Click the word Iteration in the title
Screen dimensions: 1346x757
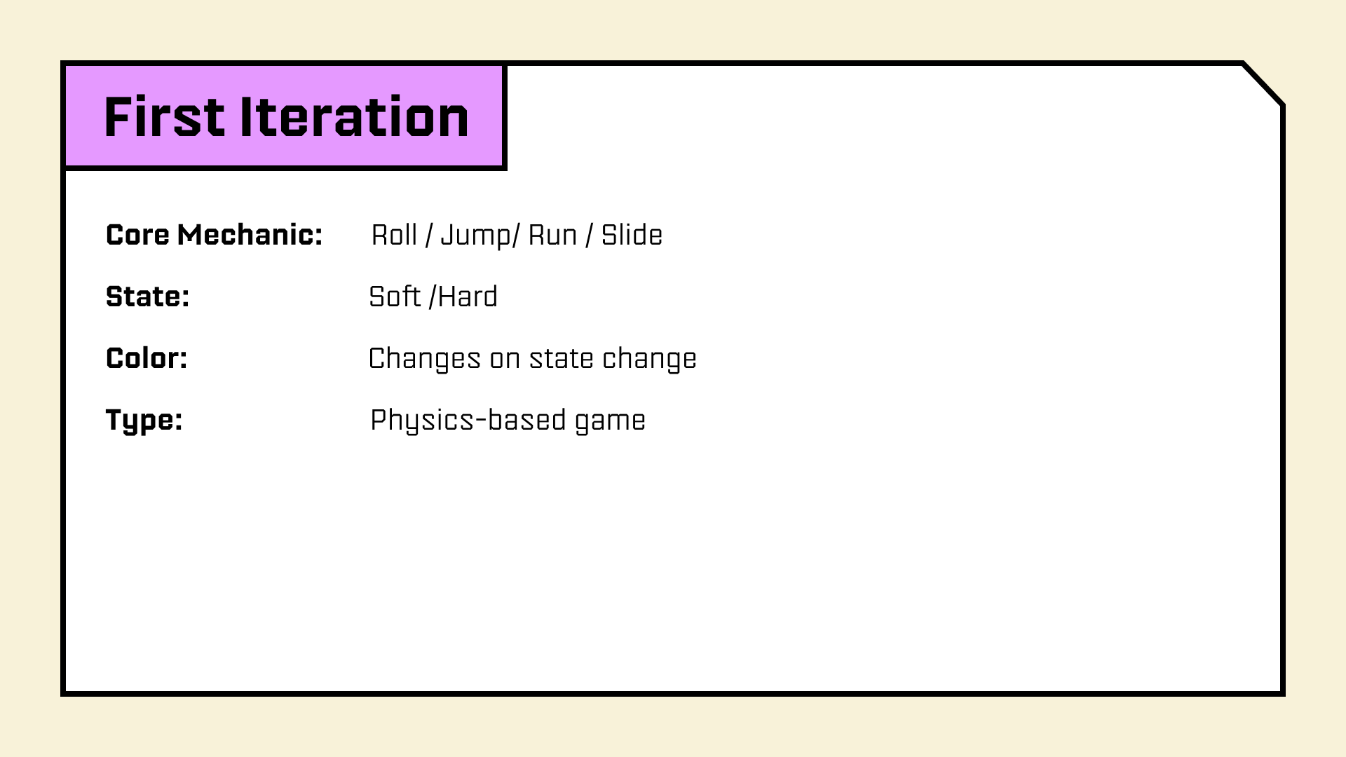(x=354, y=116)
